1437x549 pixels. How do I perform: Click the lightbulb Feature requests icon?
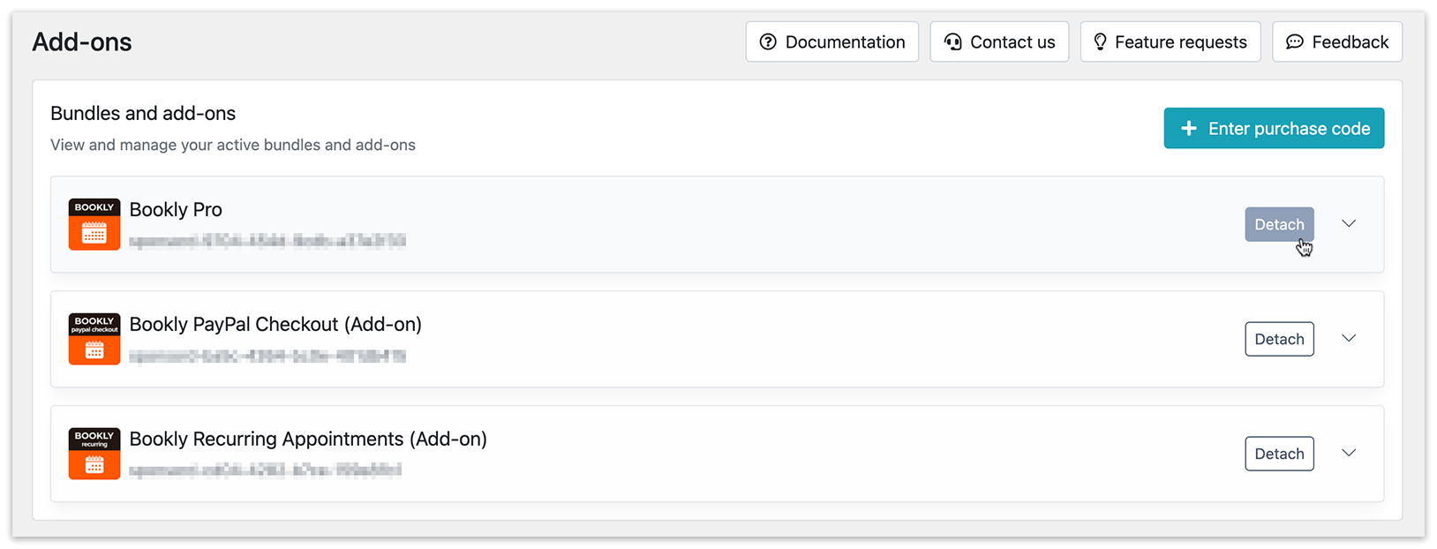click(x=1100, y=41)
